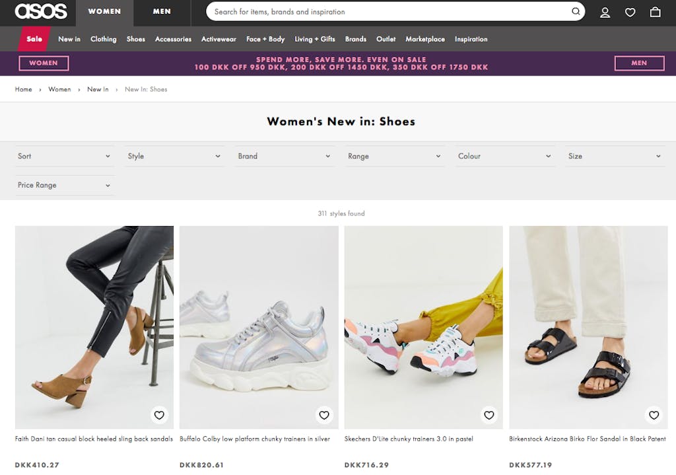Open the Saved Items heart icon in header
The height and width of the screenshot is (475, 676).
pos(630,12)
